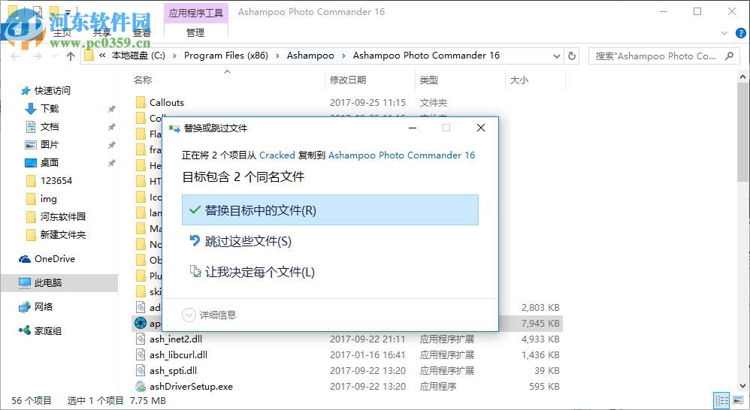Open the 主页 ribbon tab

click(x=62, y=32)
